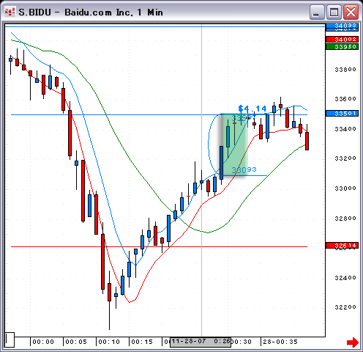The image size is (363, 352).
Task: Maximize the S.BIDU chart window
Action: click(334, 12)
